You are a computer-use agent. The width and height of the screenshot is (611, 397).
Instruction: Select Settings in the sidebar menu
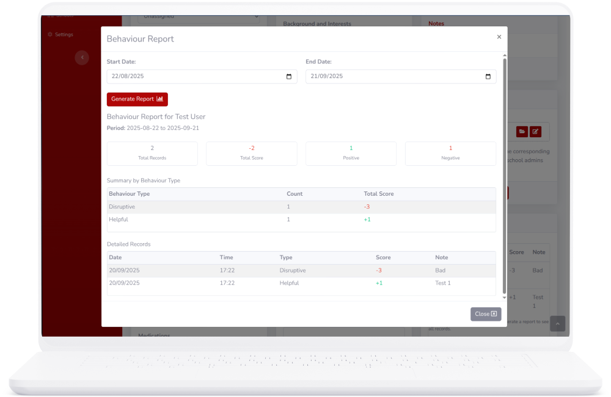tap(64, 35)
